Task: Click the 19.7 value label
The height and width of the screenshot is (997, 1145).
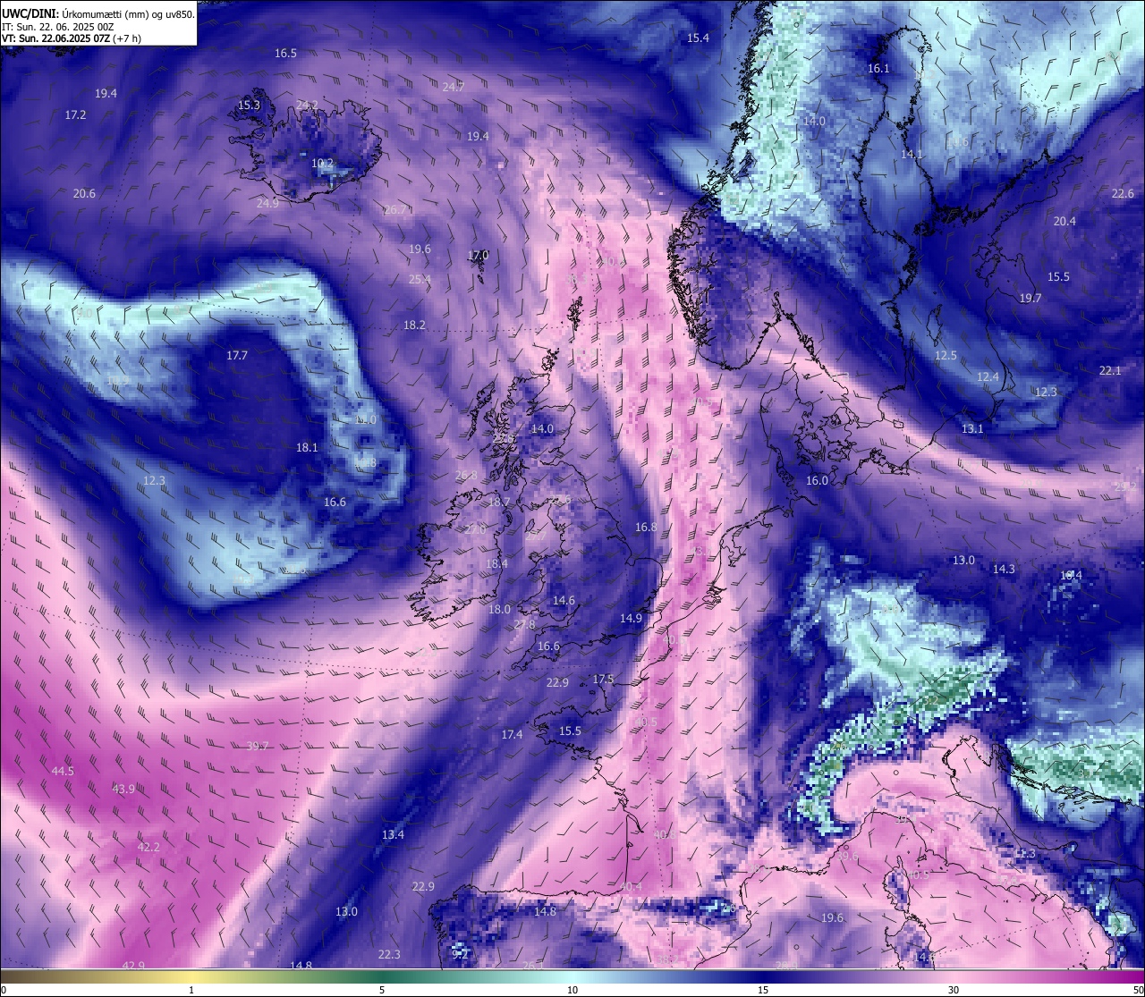Action: 1030,299
